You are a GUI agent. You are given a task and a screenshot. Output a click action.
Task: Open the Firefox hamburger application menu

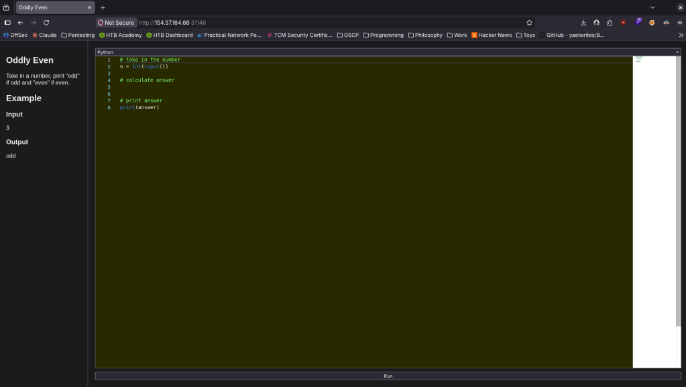click(x=679, y=22)
